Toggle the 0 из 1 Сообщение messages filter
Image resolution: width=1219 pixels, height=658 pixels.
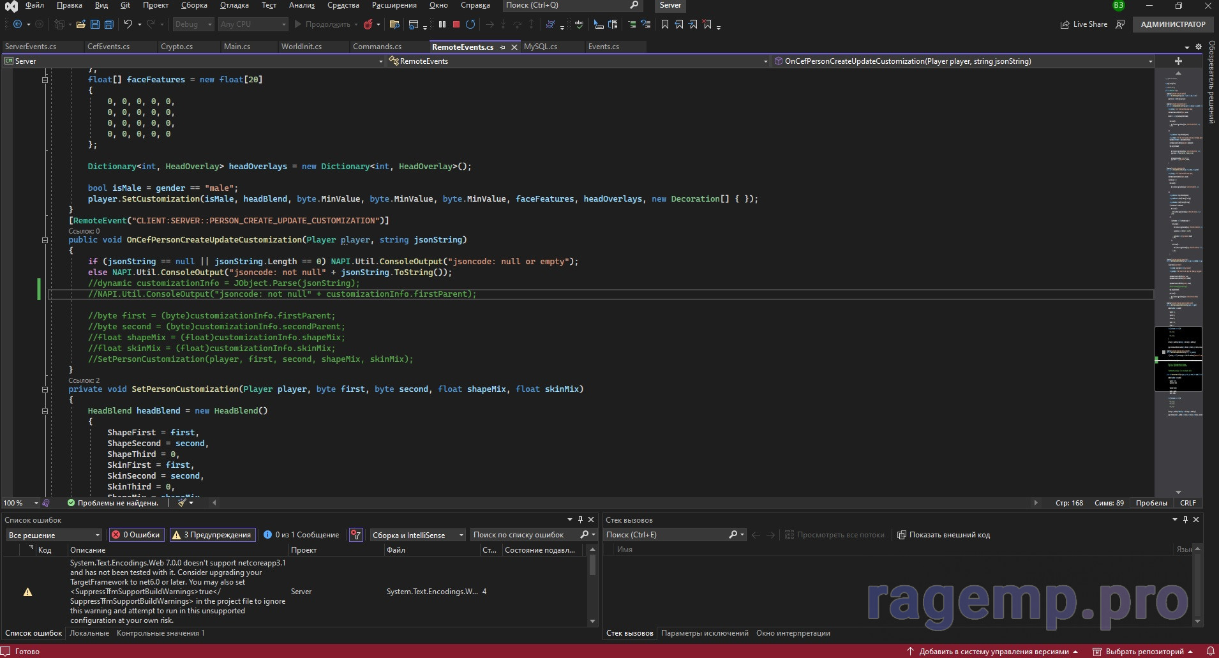pos(301,535)
